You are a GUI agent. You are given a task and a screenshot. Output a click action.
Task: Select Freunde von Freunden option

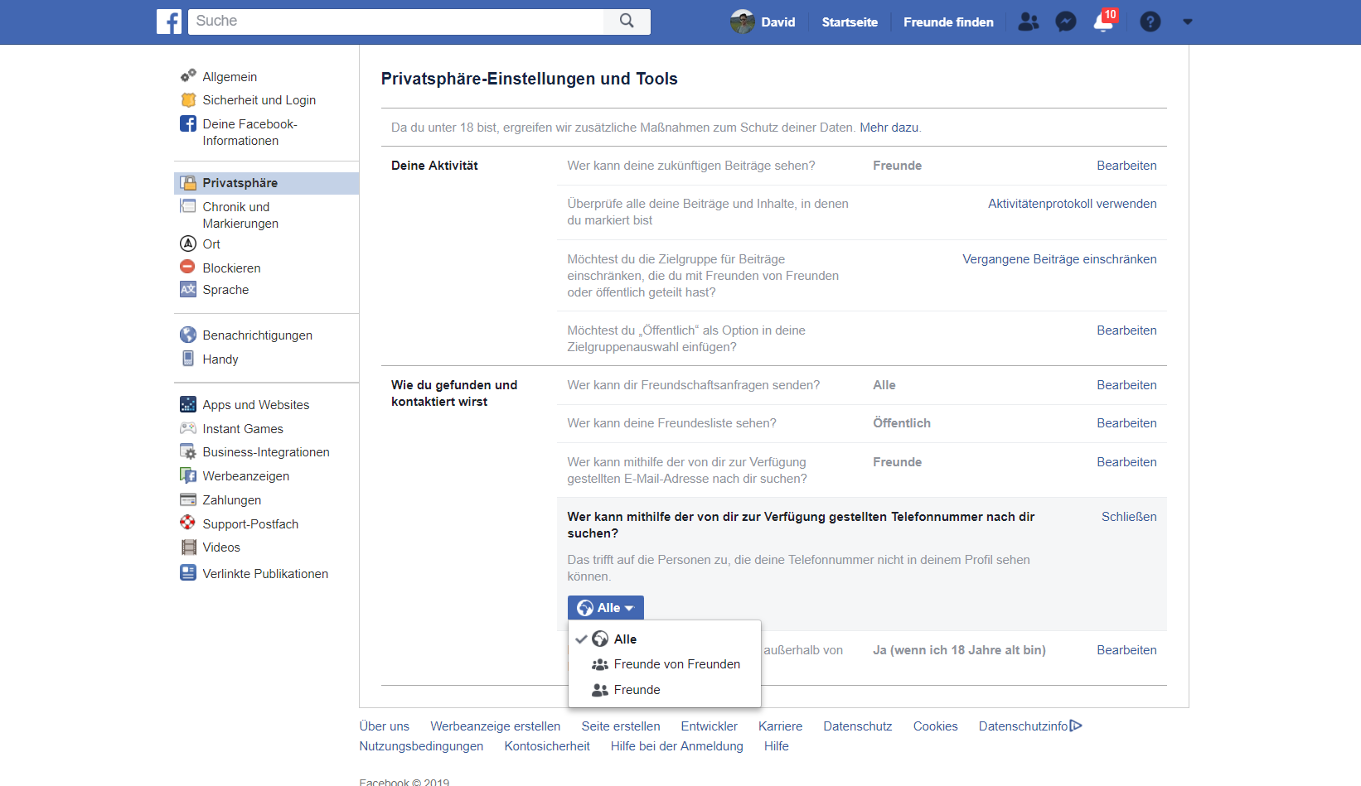tap(665, 664)
